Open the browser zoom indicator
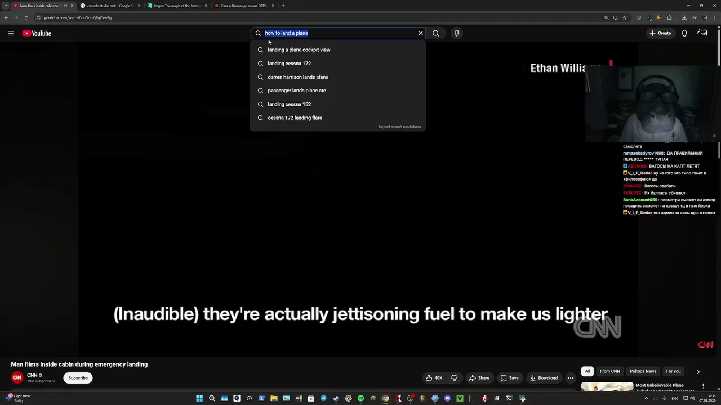 tap(607, 17)
